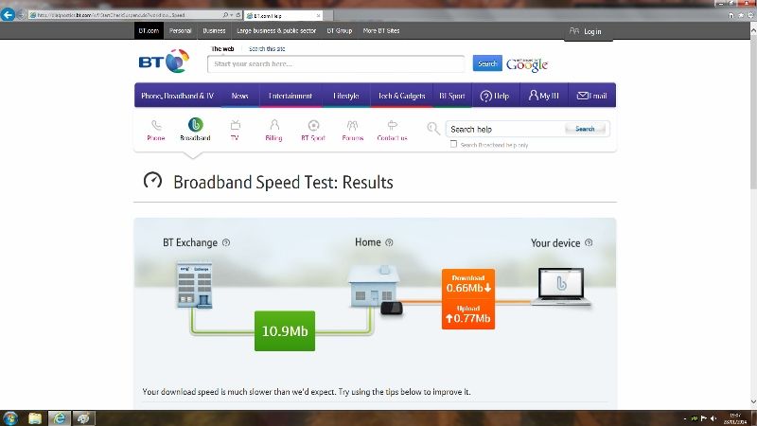This screenshot has height=426, width=757.
Task: Click the Search help Search button
Action: 585,129
